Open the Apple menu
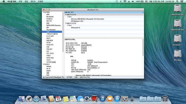Viewport: 186px width, 104px height. pyautogui.click(x=4, y=2)
